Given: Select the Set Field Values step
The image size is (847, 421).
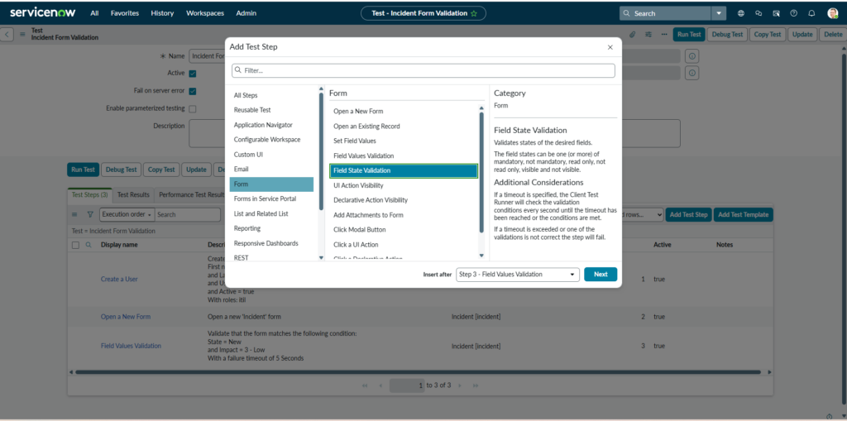Looking at the screenshot, I should pyautogui.click(x=357, y=141).
